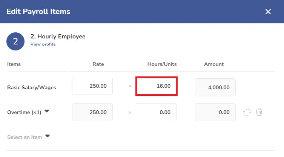This screenshot has height=157, width=284.
Task: Click the highlighted 16.00 hours field
Action: click(156, 86)
